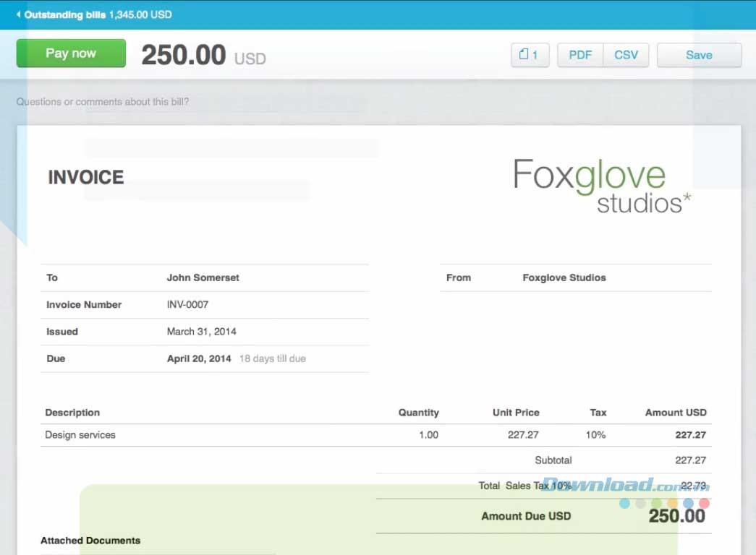Export the invoice as CSV
This screenshot has width=756, height=555.
(626, 55)
